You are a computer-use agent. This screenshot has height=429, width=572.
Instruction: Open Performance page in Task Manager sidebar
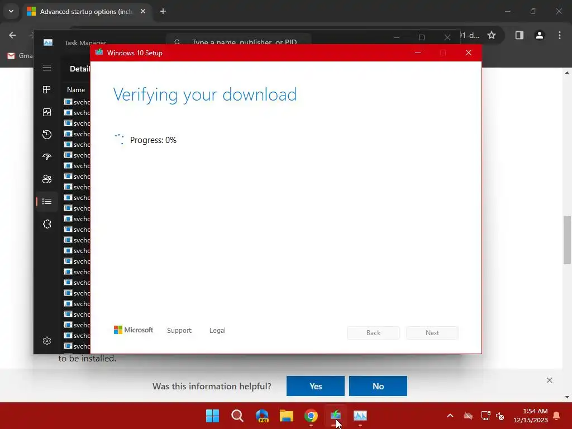point(47,112)
